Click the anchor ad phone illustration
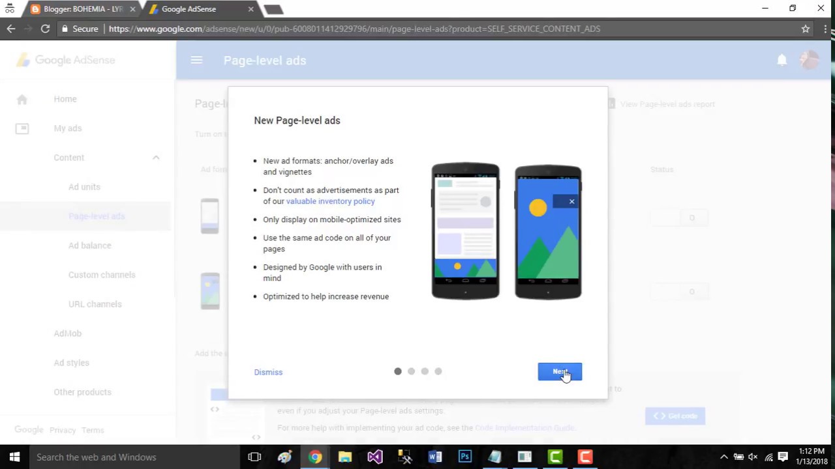 click(x=465, y=231)
